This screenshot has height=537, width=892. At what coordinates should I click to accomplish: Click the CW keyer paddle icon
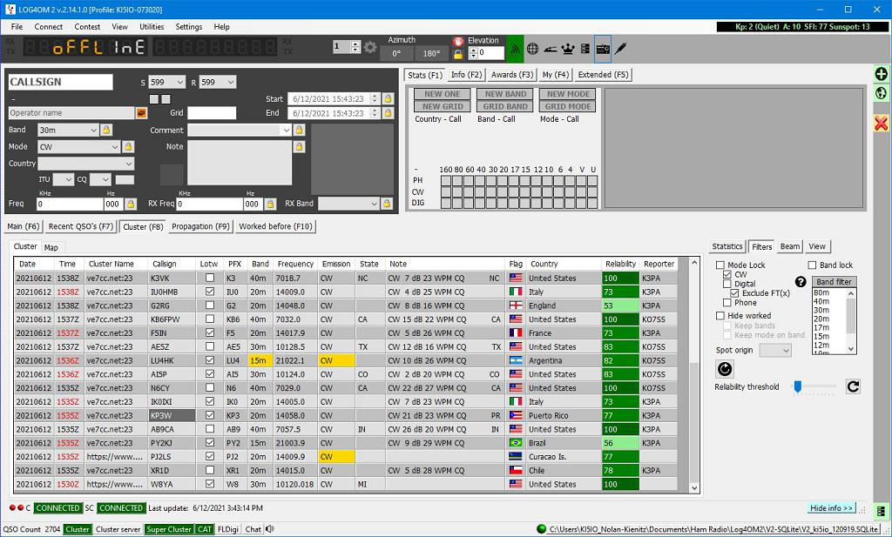[x=551, y=50]
